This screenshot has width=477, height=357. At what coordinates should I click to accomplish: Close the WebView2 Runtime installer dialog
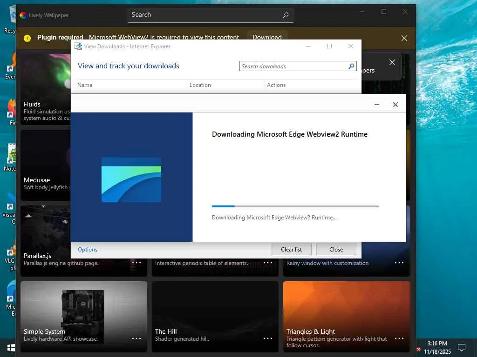pos(395,105)
